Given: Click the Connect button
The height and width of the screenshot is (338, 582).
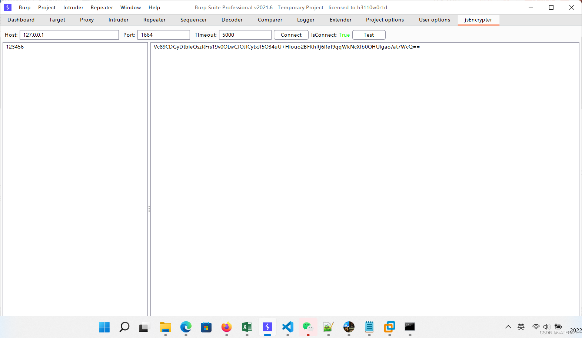Looking at the screenshot, I should point(291,35).
